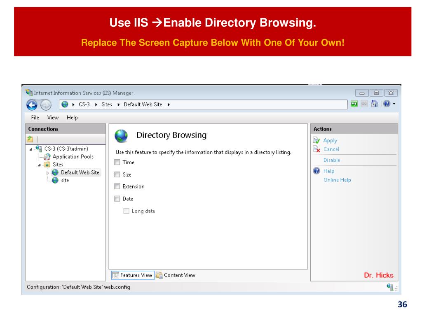The height and width of the screenshot is (316, 422).
Task: Click the Apply action icon
Action: point(316,140)
